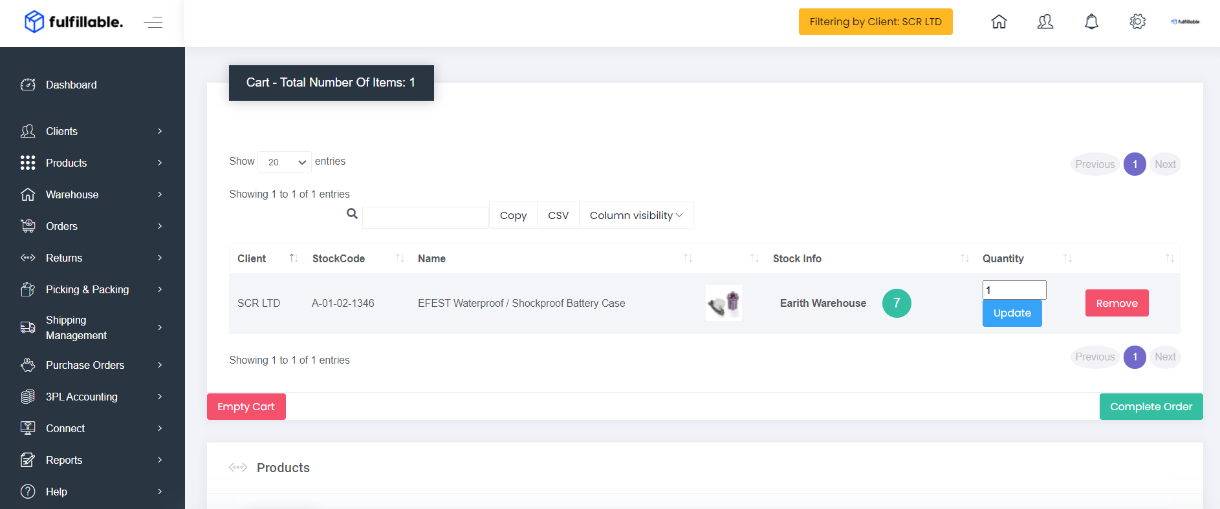
Task: Open the Dashboard menu item
Action: (71, 85)
